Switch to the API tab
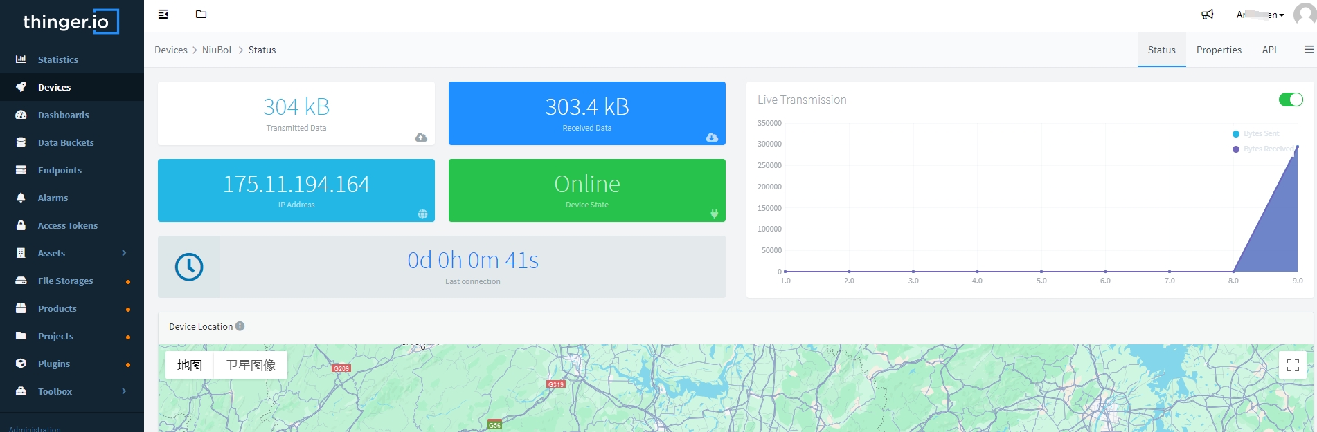Image resolution: width=1317 pixels, height=432 pixels. (x=1269, y=50)
